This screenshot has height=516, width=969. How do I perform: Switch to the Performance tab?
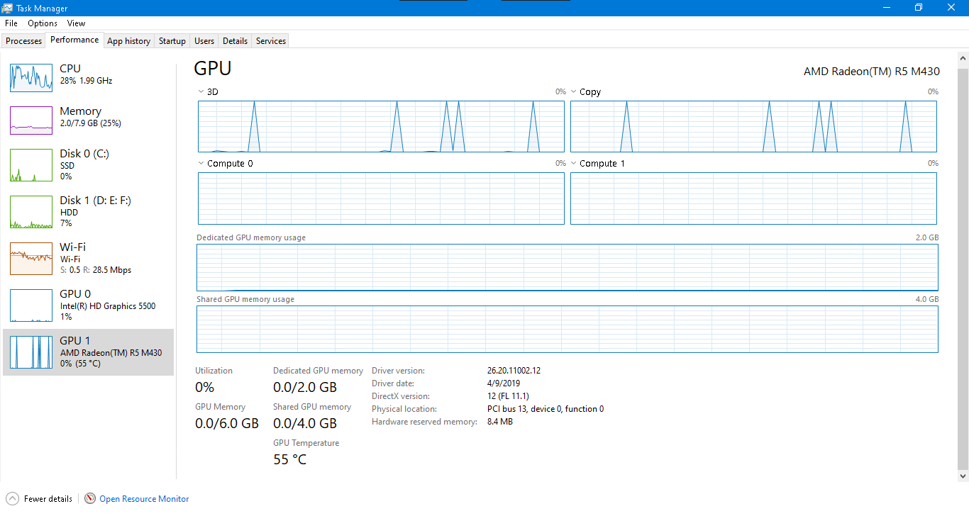click(74, 40)
